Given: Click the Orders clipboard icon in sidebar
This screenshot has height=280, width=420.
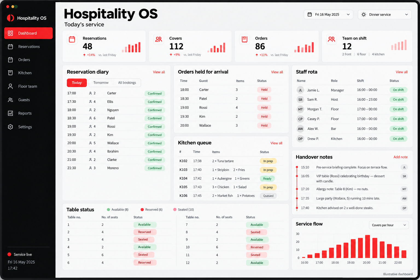Looking at the screenshot, I should (x=10, y=60).
